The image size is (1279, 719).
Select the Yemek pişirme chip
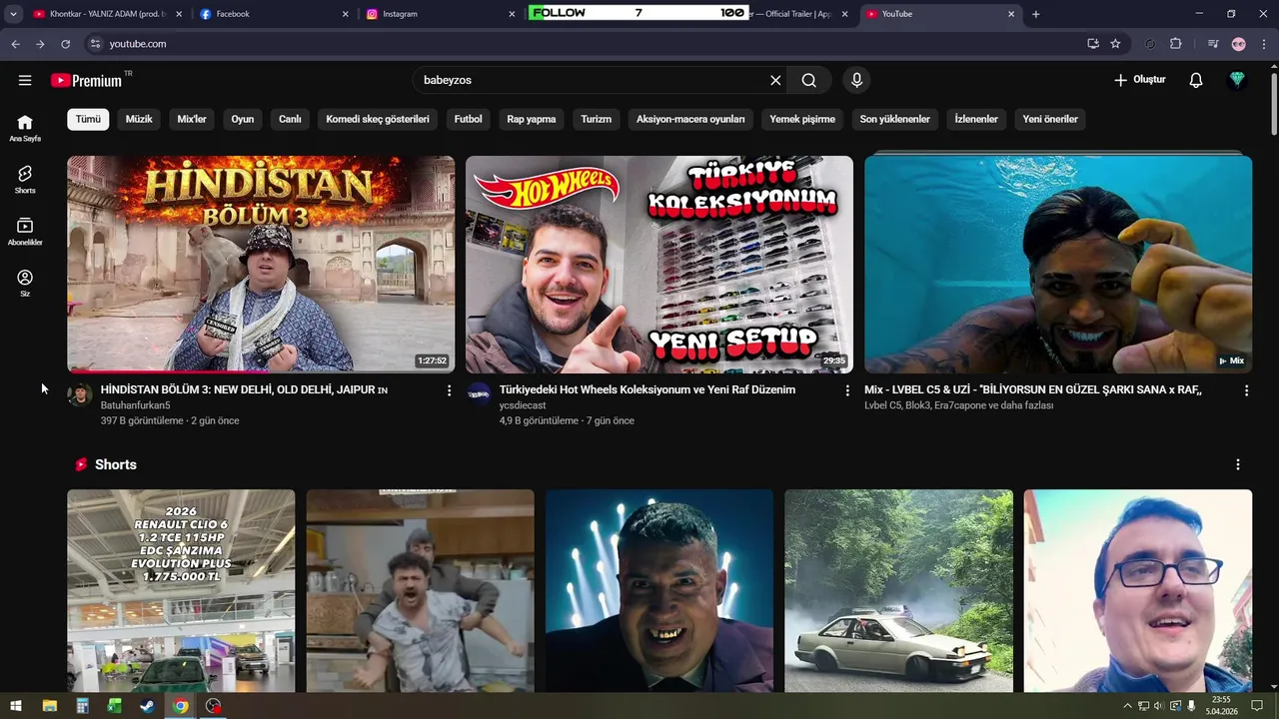(x=802, y=119)
